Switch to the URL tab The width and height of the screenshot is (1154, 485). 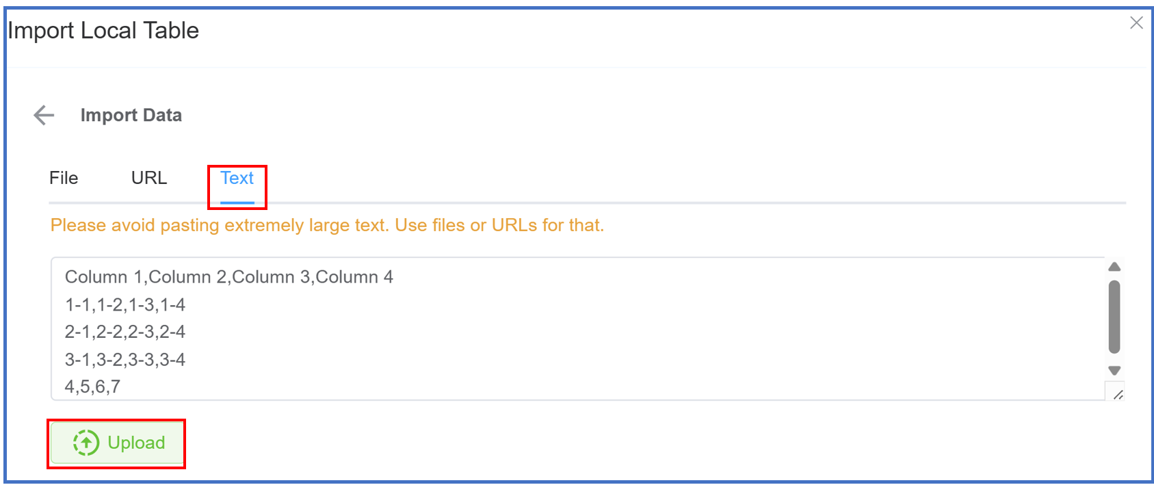click(149, 178)
